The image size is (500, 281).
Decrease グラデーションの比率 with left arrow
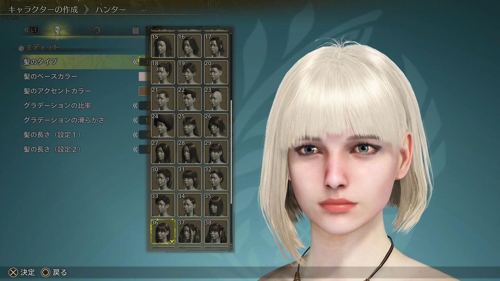click(135, 105)
